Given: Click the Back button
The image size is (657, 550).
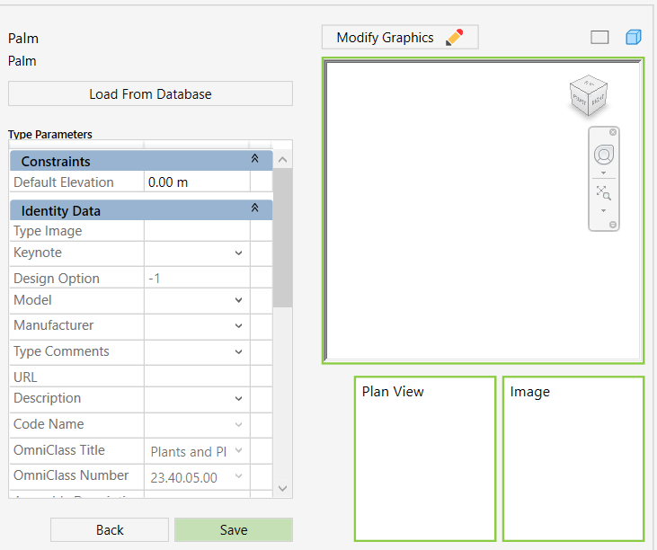Looking at the screenshot, I should click(110, 530).
